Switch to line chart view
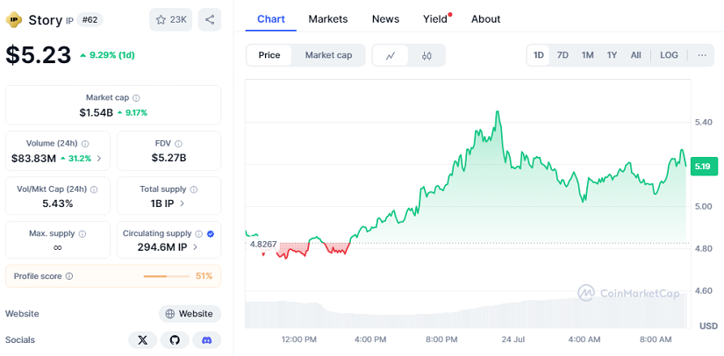The height and width of the screenshot is (356, 724). tap(391, 55)
